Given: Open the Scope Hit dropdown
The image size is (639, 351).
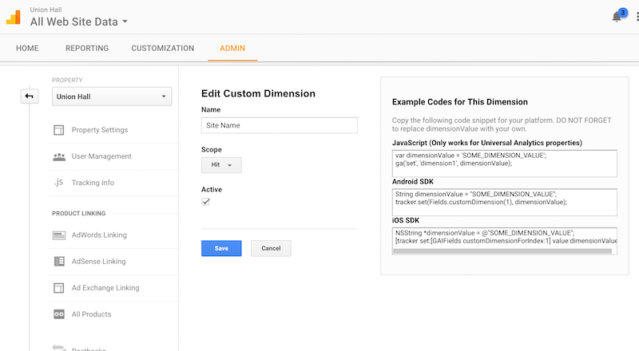Looking at the screenshot, I should click(x=221, y=165).
